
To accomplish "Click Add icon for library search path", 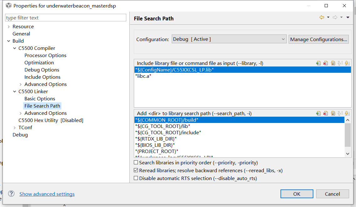I will coord(318,113).
